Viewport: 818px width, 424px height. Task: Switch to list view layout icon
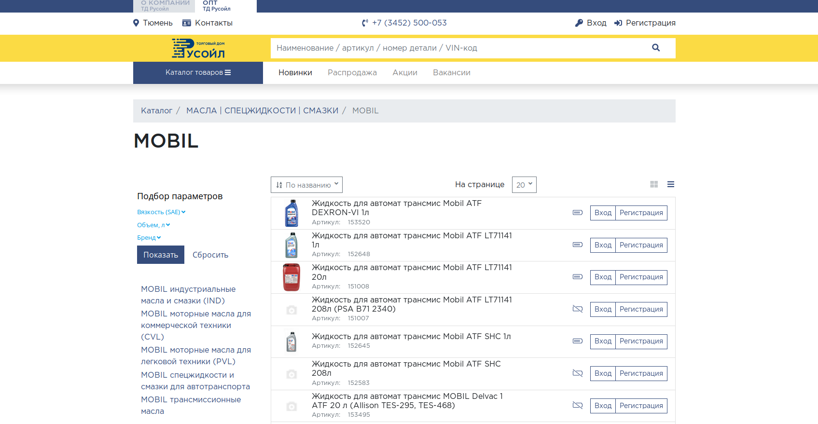[x=671, y=184]
